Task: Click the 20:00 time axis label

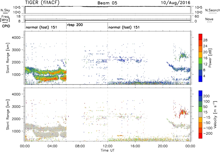Action: point(163,146)
